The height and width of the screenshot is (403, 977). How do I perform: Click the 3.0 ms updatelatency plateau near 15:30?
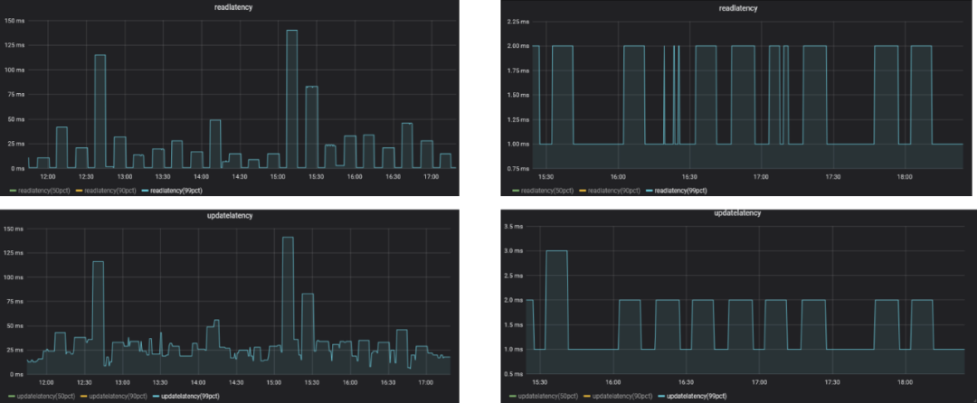(x=556, y=251)
